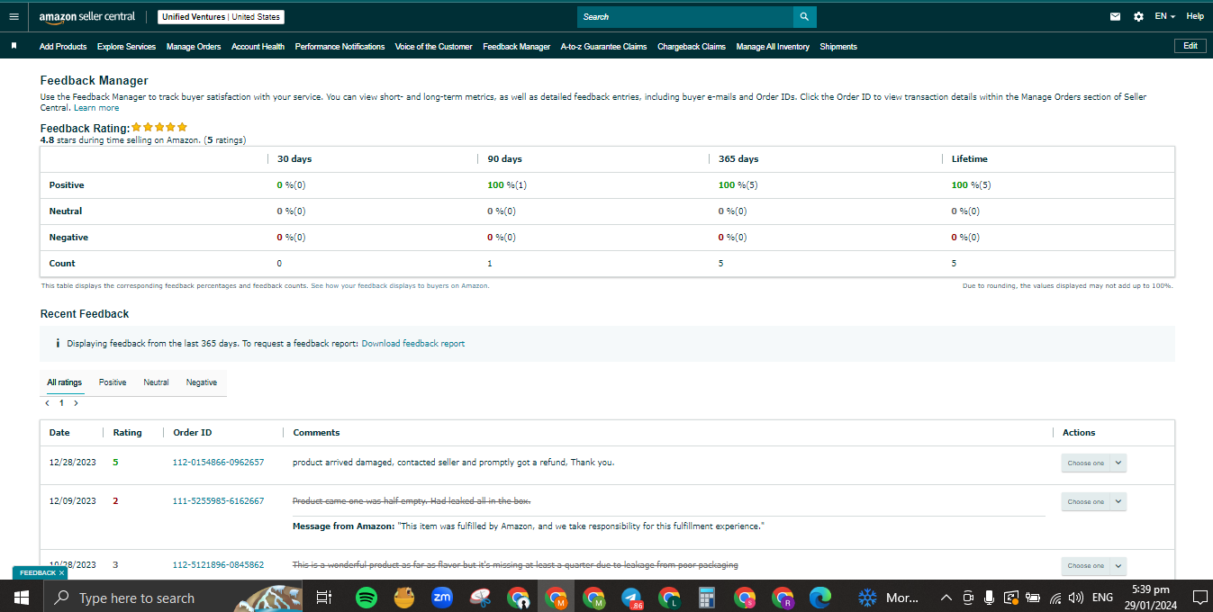The height and width of the screenshot is (612, 1213).
Task: Open Actions dropdown for order 112-0154866-0962657
Action: click(1093, 463)
